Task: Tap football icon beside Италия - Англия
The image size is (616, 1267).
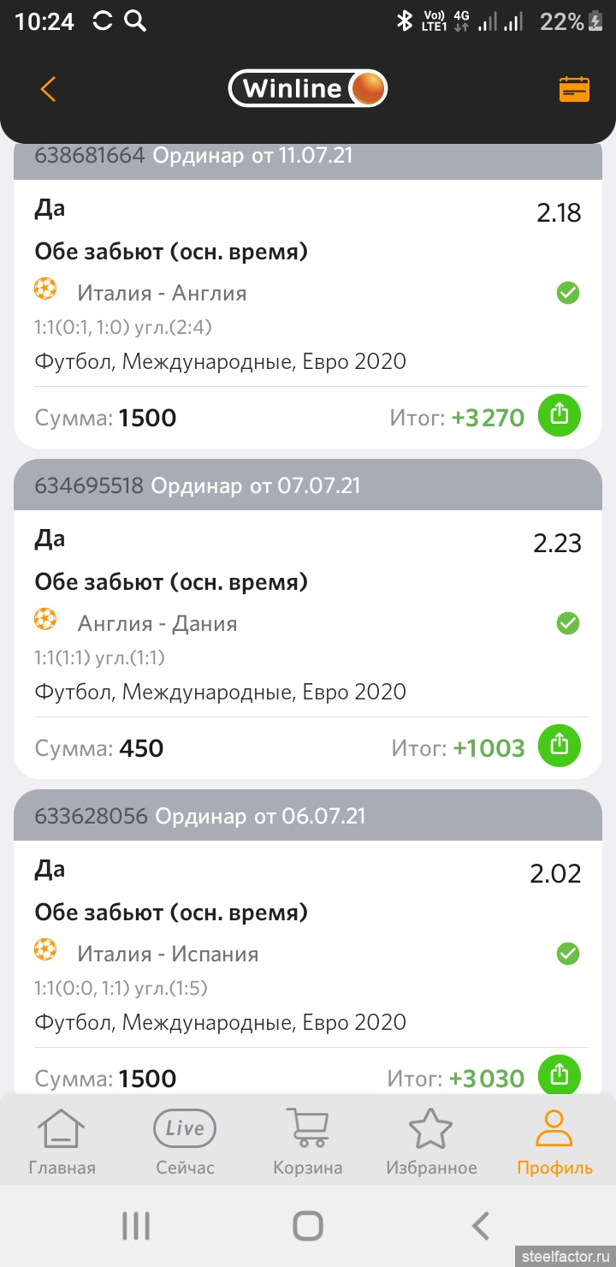Action: pyautogui.click(x=45, y=290)
